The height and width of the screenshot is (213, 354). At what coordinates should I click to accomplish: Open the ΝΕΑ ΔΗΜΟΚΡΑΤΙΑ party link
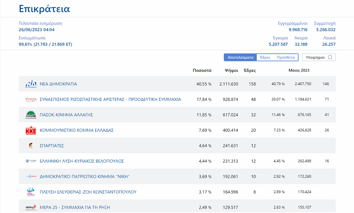[58, 84]
